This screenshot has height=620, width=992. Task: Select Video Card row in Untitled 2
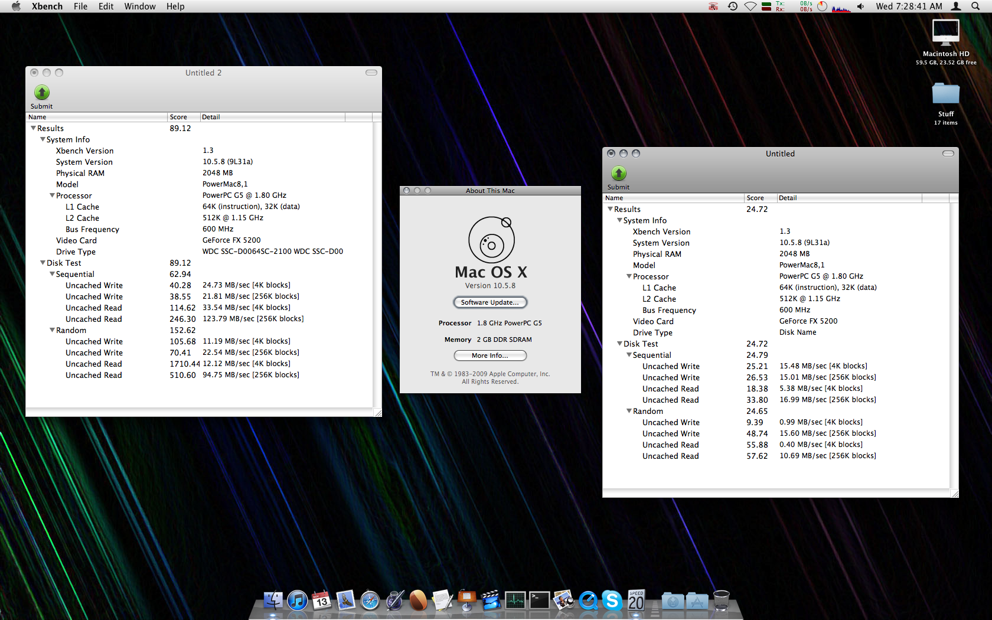pos(200,240)
